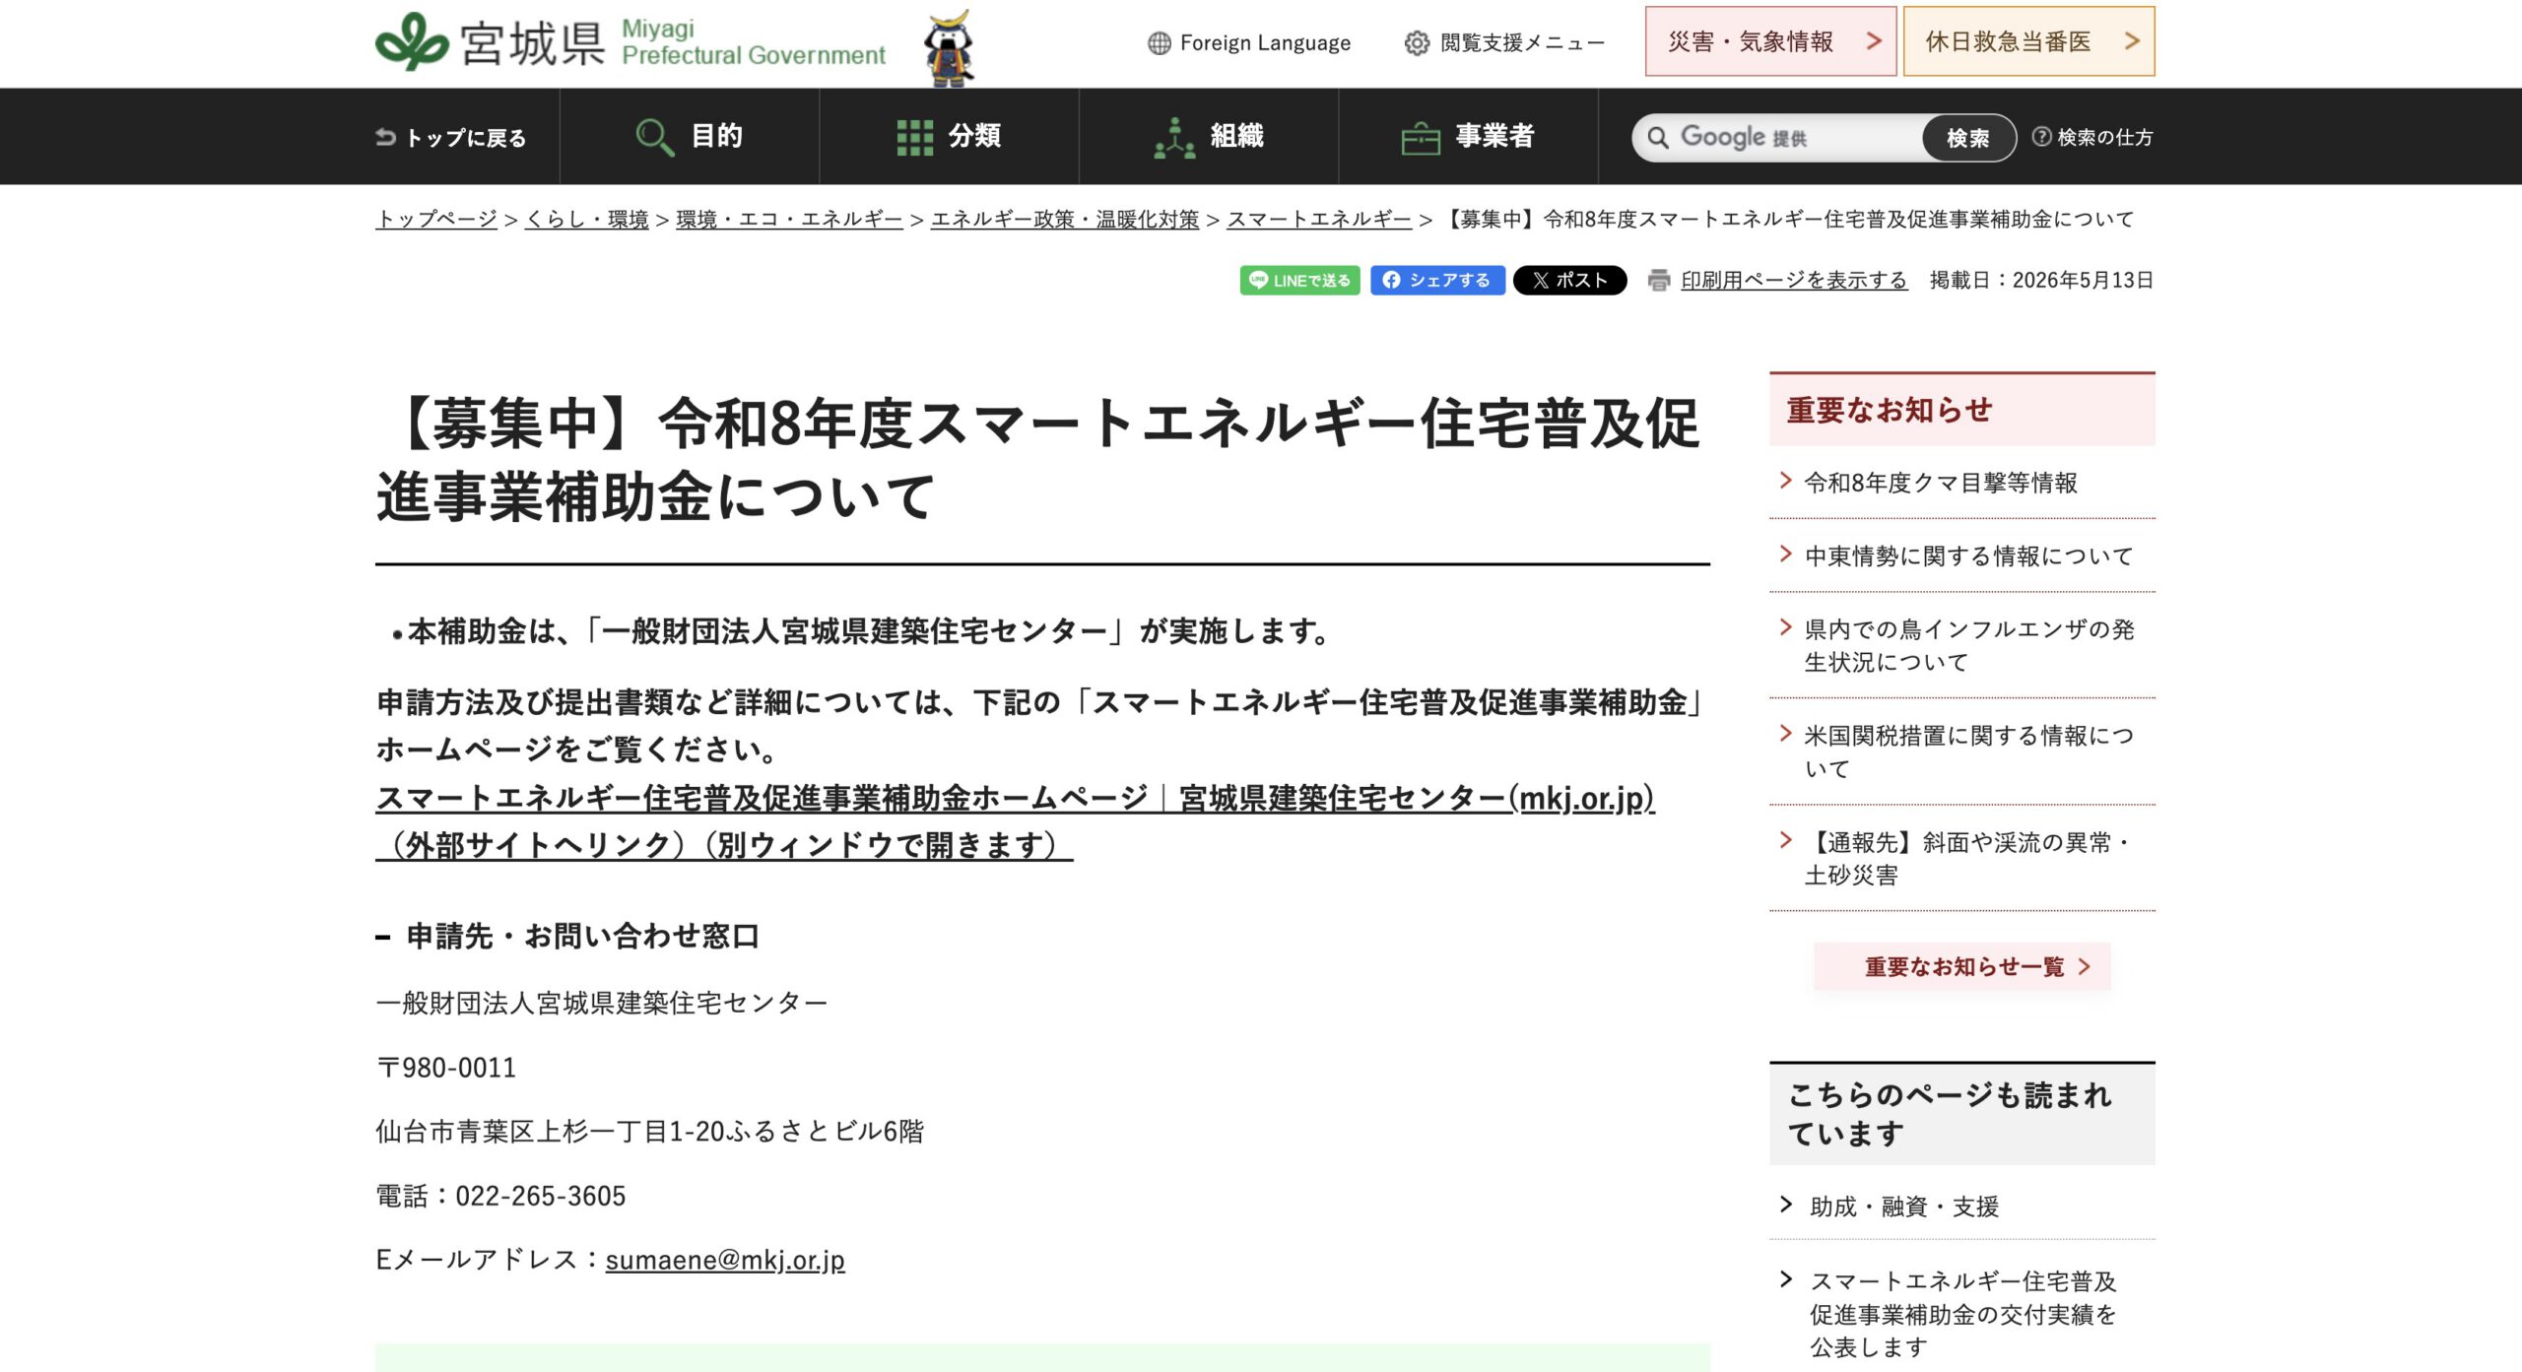2522x1372 pixels.
Task: Open the 目的 navigation menu
Action: click(690, 136)
